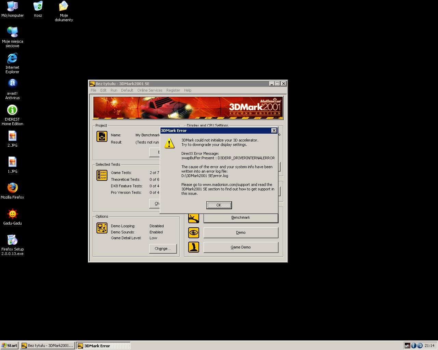This screenshot has height=350, width=438.
Task: Click the avast 'a' tray icon
Action: point(420,346)
